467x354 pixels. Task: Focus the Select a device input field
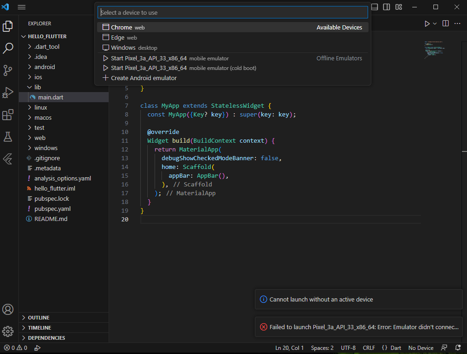tap(233, 12)
